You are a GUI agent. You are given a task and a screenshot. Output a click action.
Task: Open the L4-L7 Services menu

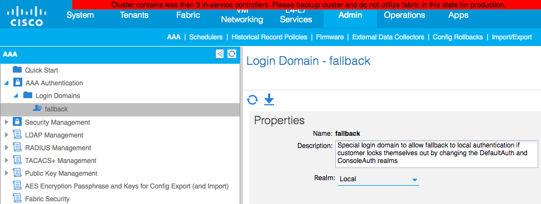coord(296,16)
